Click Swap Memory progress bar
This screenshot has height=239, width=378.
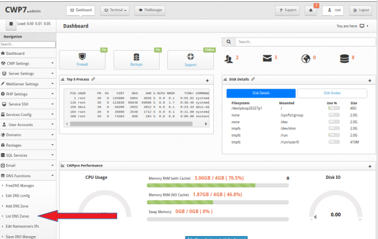(x=218, y=219)
